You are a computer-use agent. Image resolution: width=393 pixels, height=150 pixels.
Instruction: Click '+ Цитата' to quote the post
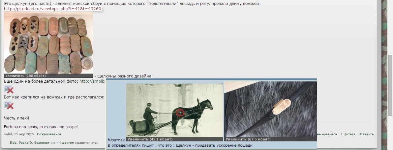point(348,134)
